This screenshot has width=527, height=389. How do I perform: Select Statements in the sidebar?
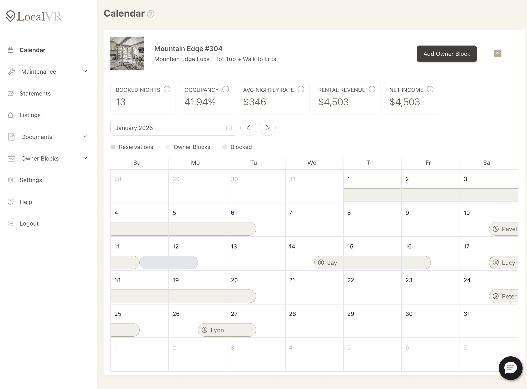click(35, 93)
